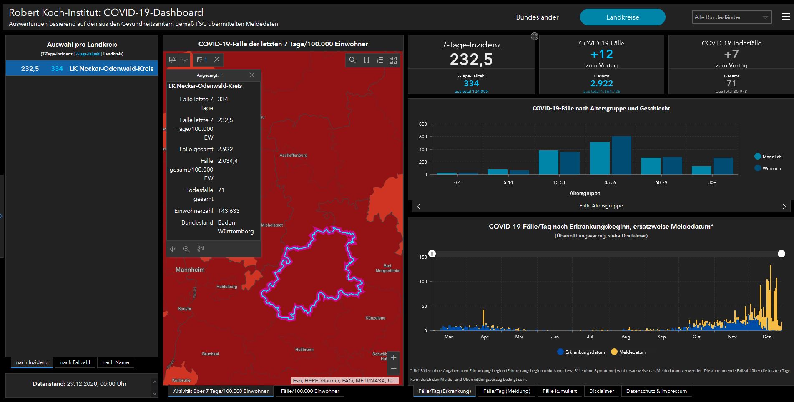The image size is (794, 402).
Task: Sort list by nach Fallzahl
Action: click(75, 362)
